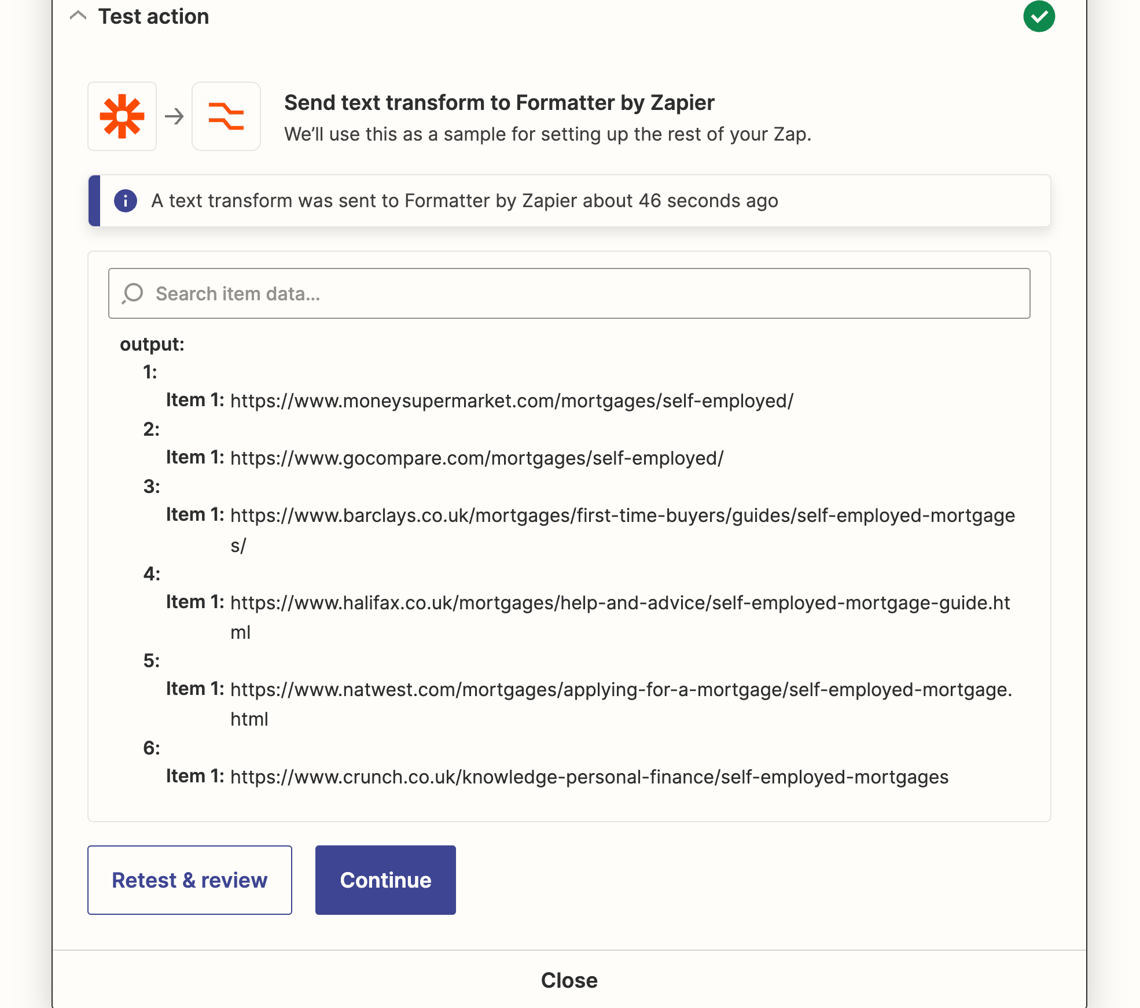
Task: Select the halifax.co.uk URL output
Action: pyautogui.click(x=620, y=617)
